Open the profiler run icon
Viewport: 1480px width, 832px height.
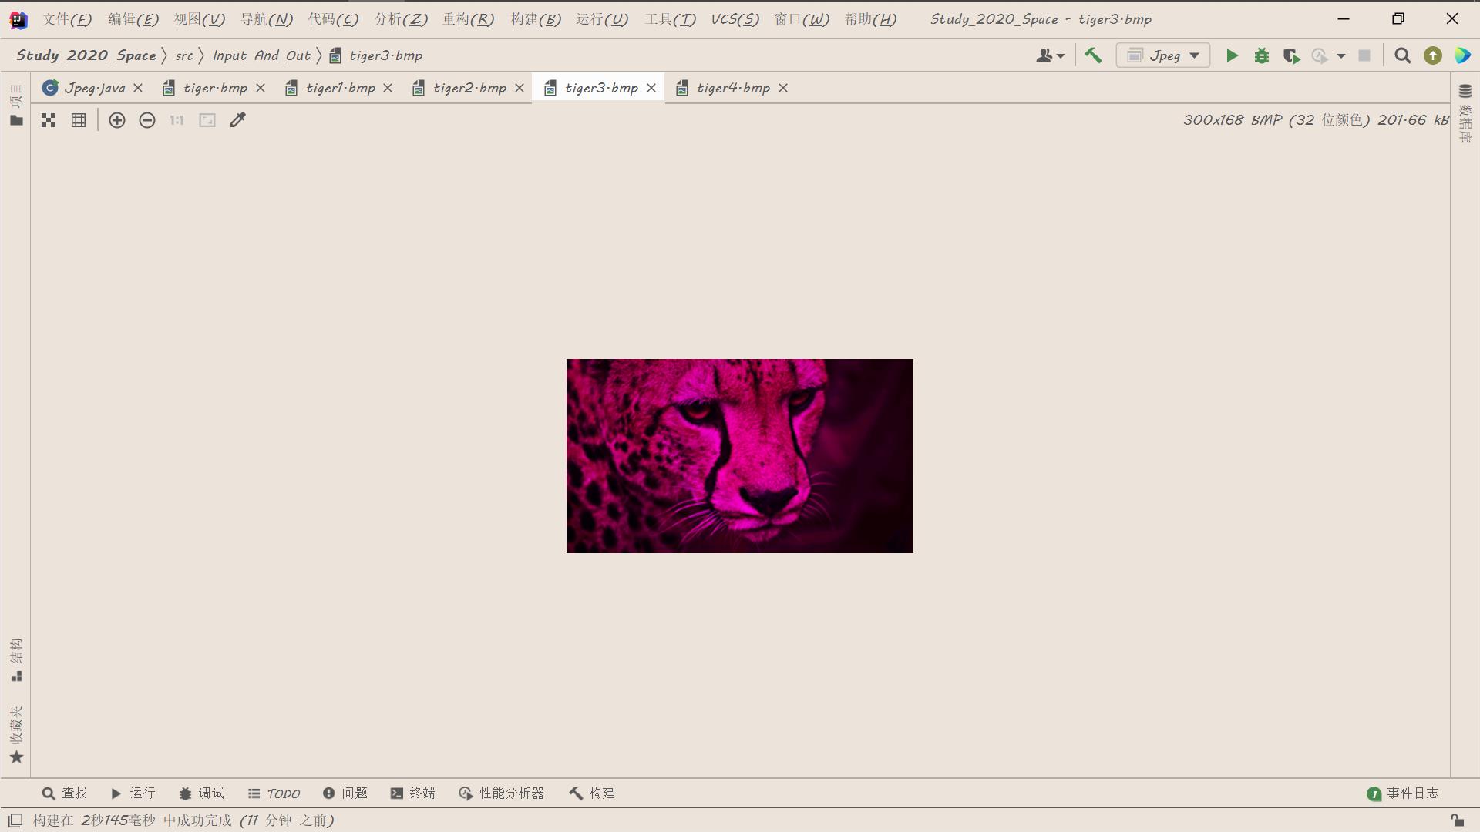1320,55
